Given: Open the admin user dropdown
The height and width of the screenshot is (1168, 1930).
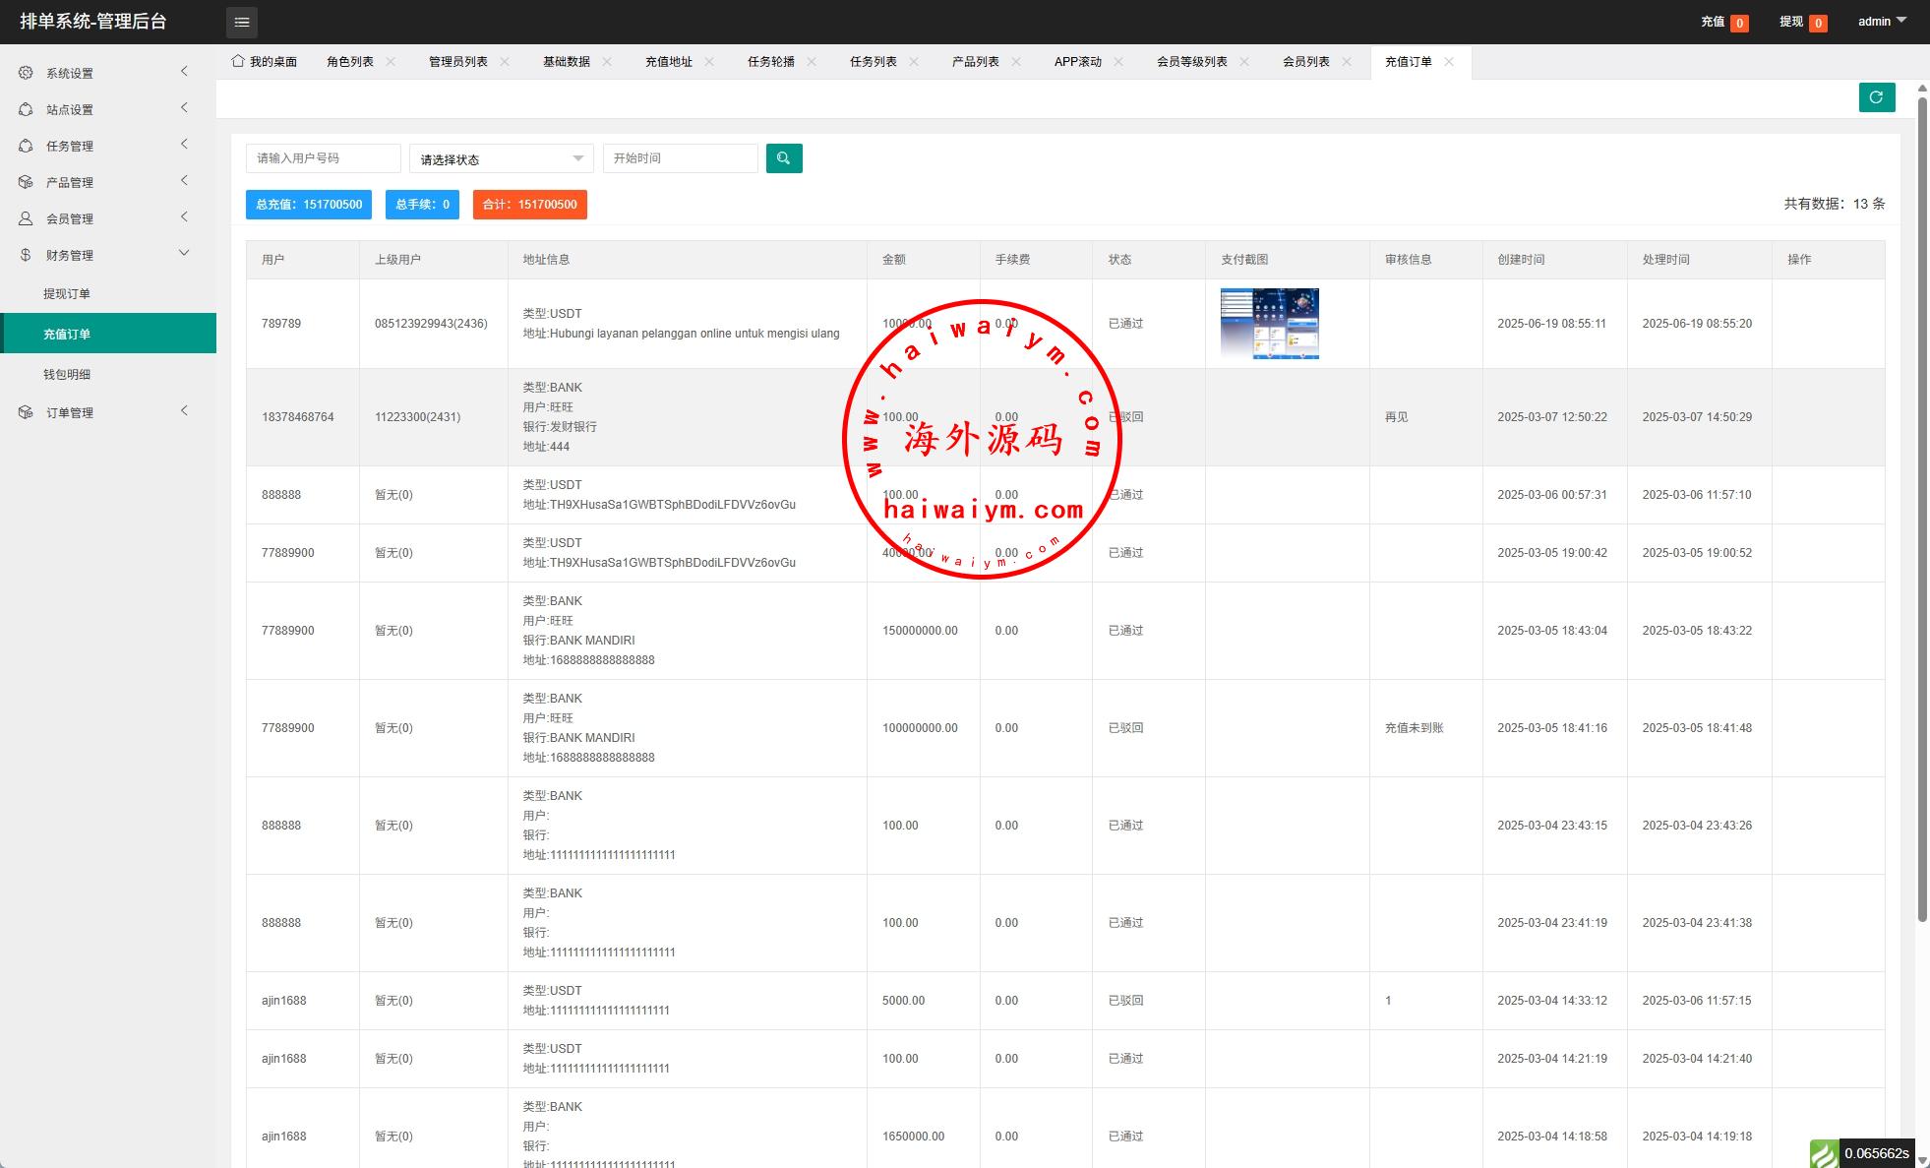Looking at the screenshot, I should [x=1881, y=21].
